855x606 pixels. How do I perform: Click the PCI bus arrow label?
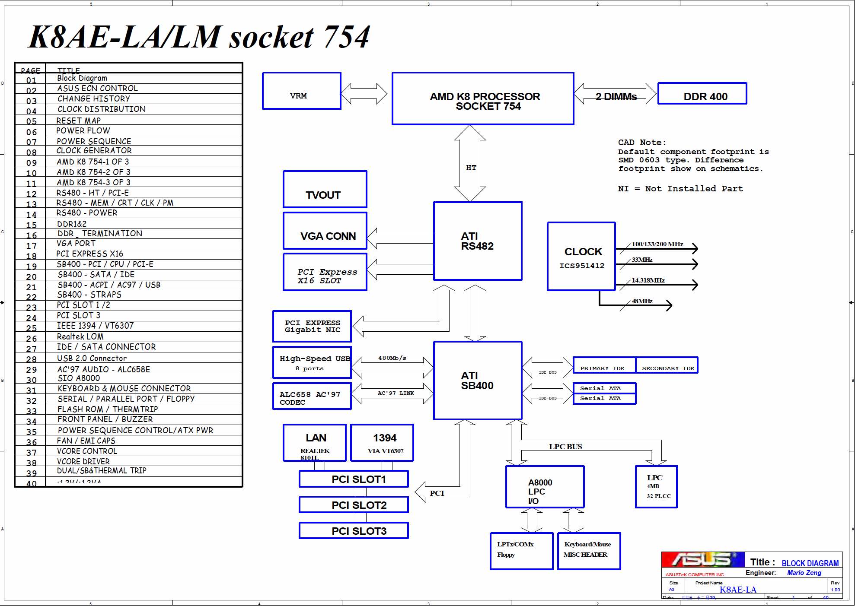tap(437, 492)
